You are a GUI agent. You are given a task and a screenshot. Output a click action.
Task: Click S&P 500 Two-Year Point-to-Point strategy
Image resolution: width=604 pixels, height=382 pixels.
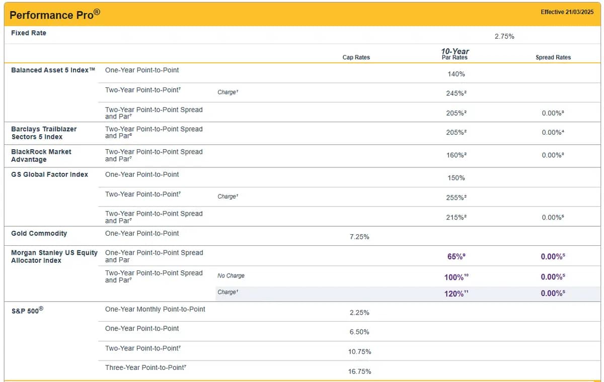click(142, 348)
